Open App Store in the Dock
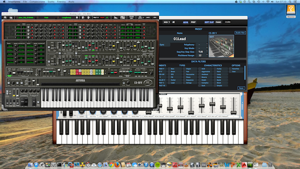Viewport: 300px width, 169px height. [x=36, y=165]
